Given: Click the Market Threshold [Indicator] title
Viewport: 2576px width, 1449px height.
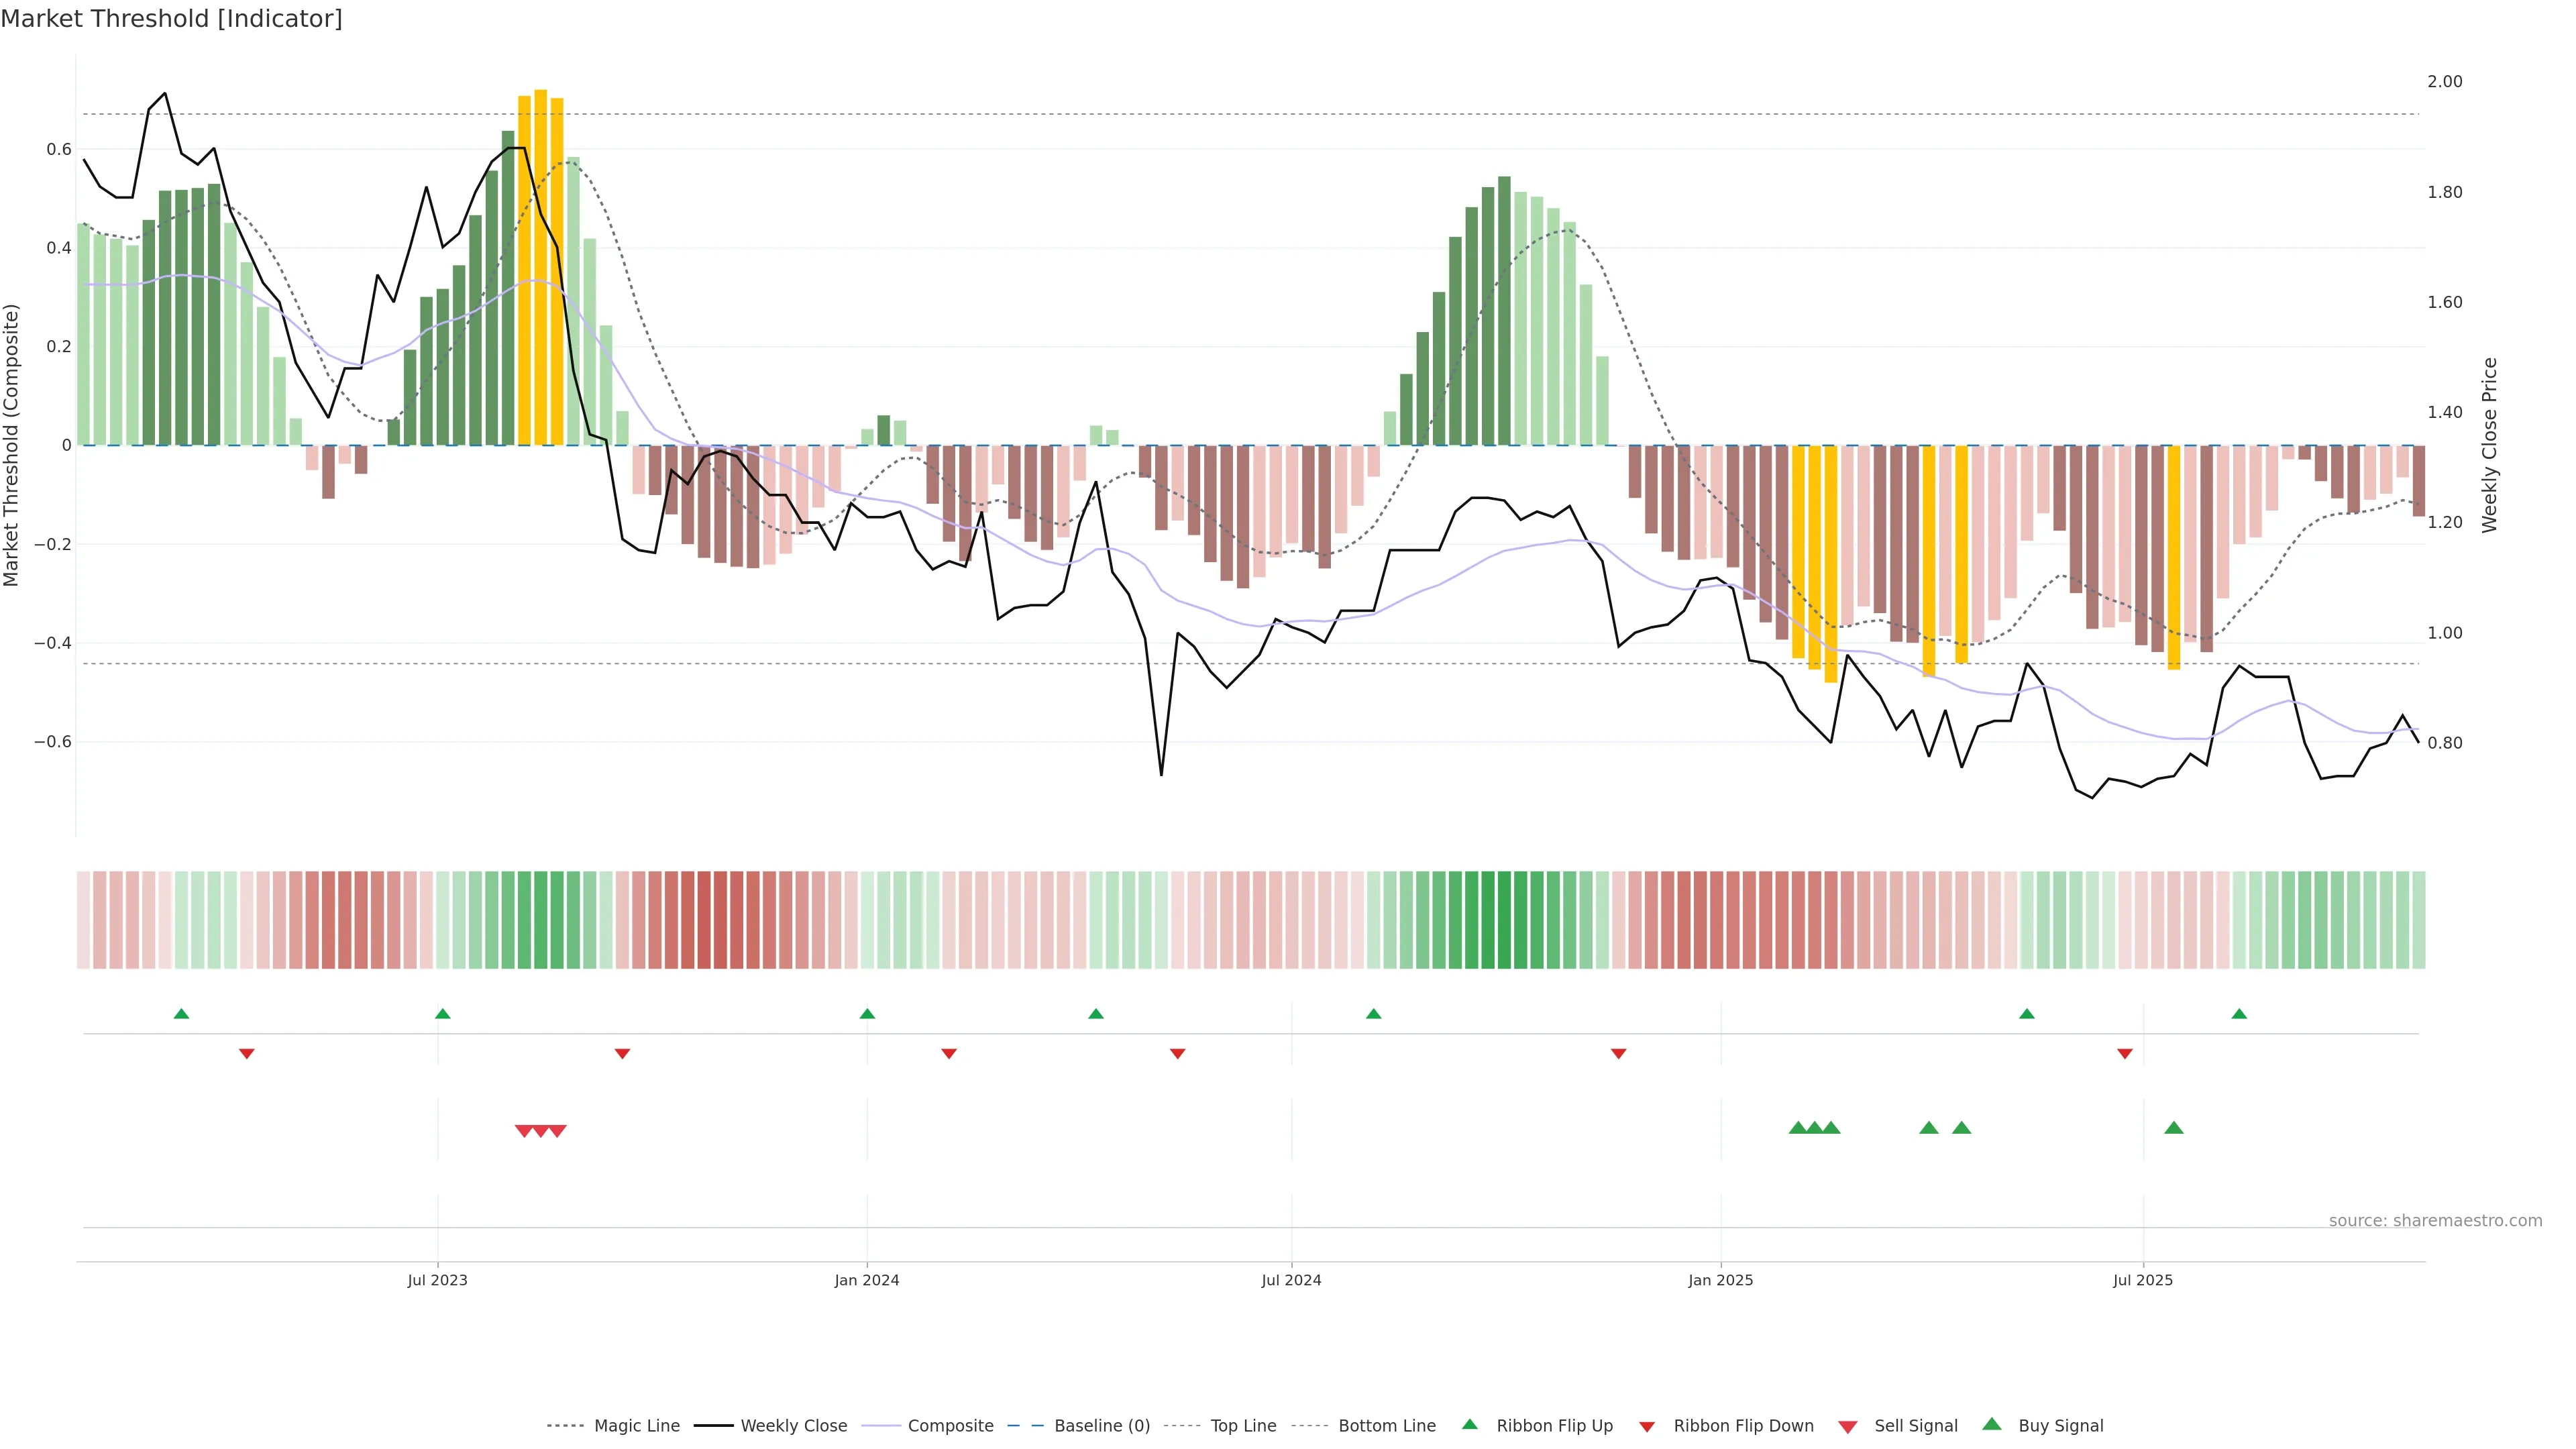Looking at the screenshot, I should click(171, 19).
